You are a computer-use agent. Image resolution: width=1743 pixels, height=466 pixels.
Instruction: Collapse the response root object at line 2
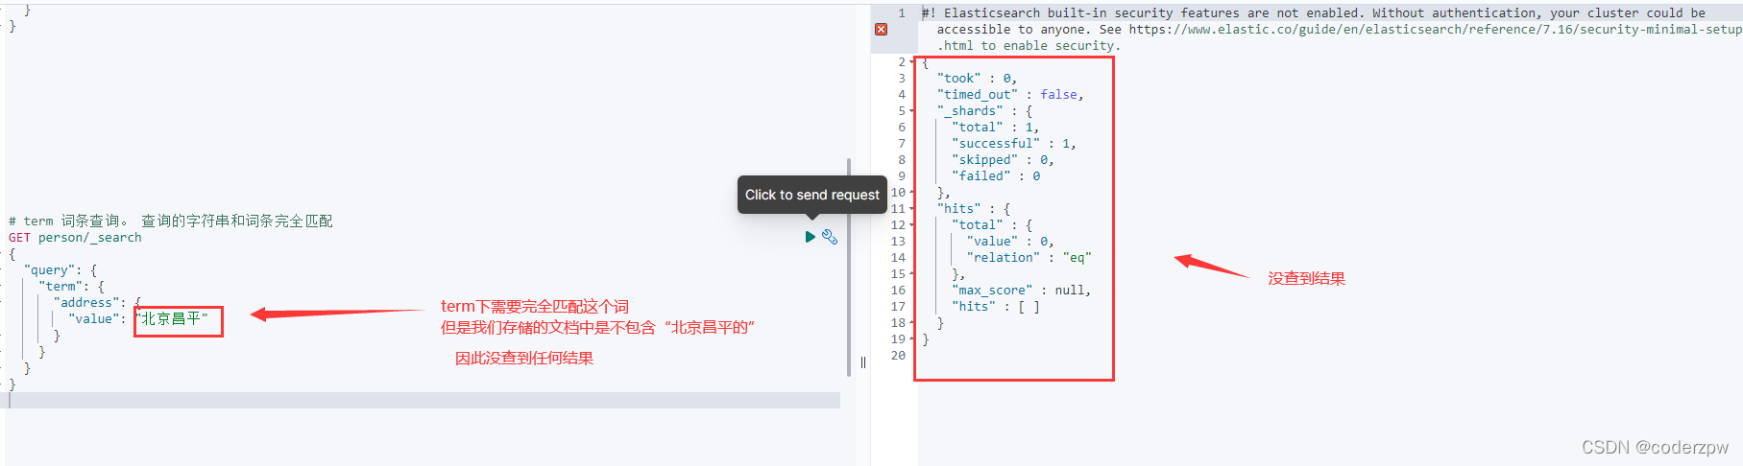912,62
